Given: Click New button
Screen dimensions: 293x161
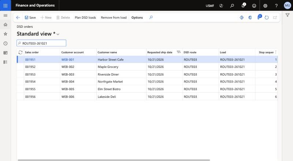Looking at the screenshot, I should tap(46, 18).
